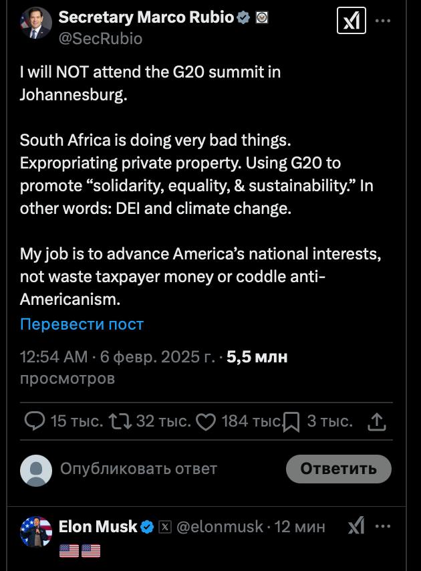Viewport: 421px width, 571px height.
Task: Click the share upload icon
Action: click(378, 421)
